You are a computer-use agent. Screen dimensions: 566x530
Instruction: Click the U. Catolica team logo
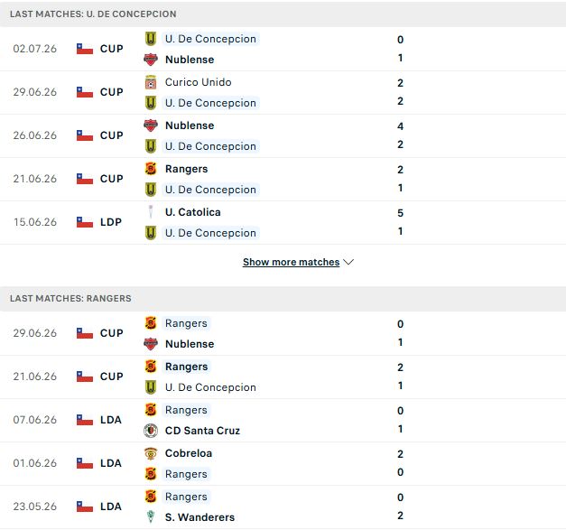click(x=151, y=212)
